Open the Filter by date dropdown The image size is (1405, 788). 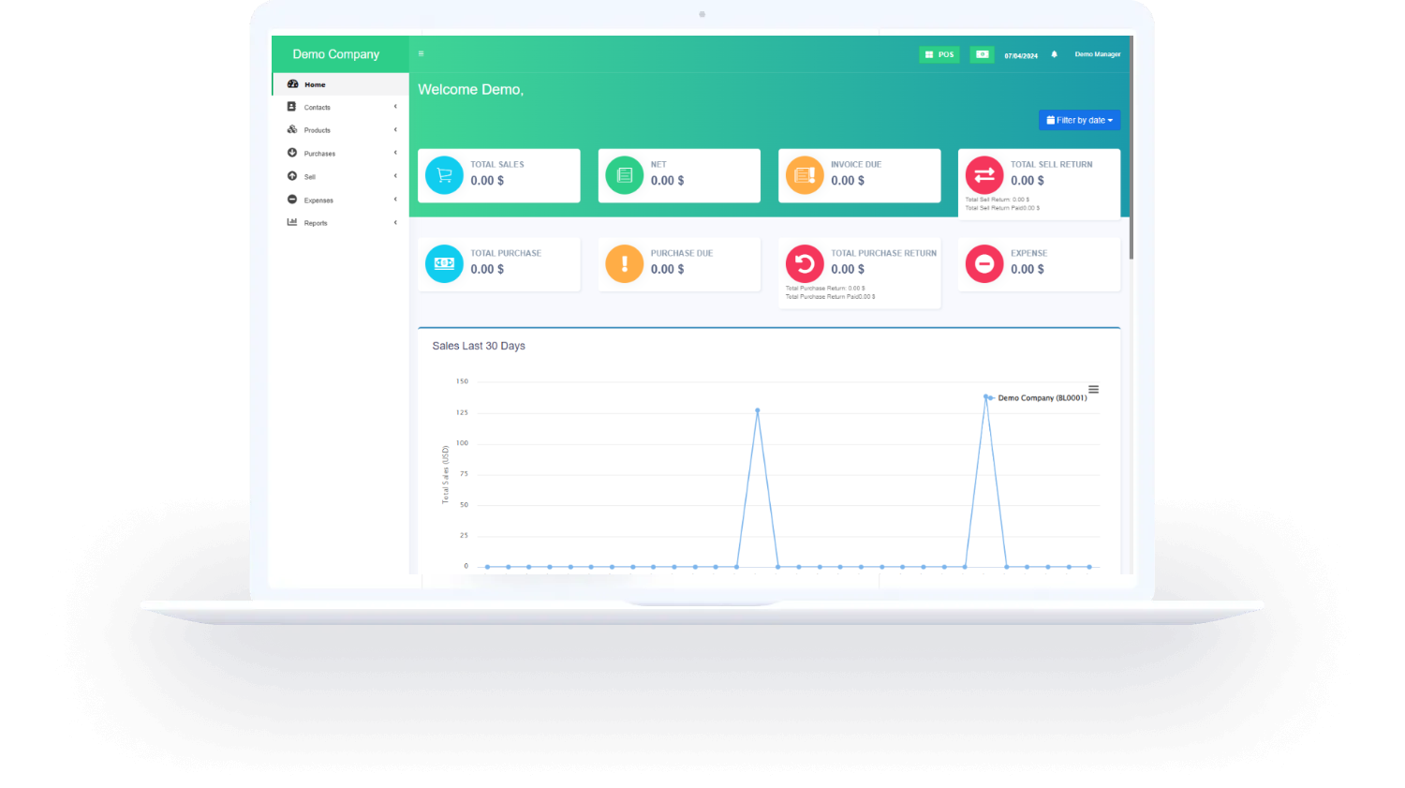1079,120
